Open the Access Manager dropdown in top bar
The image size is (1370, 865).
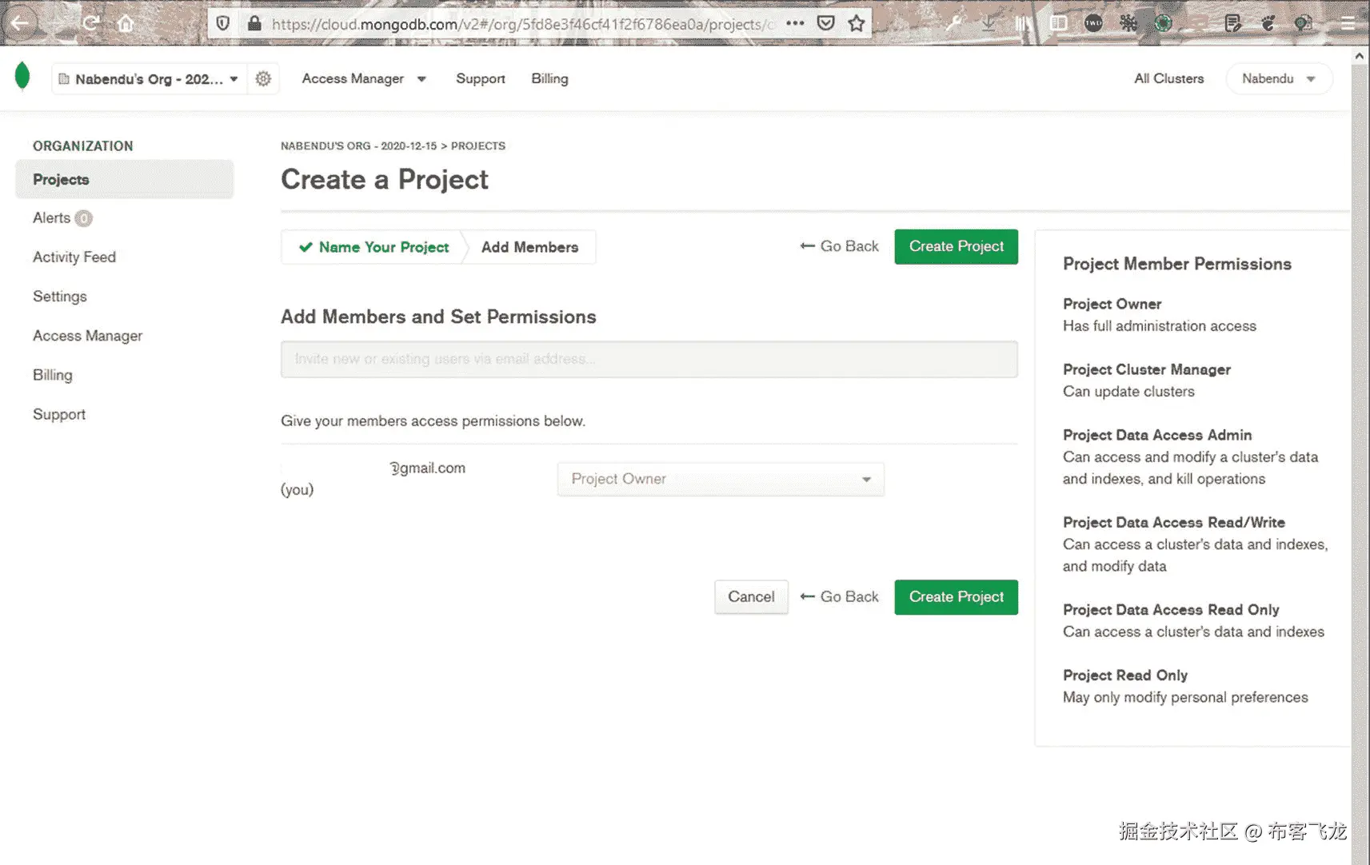(364, 78)
